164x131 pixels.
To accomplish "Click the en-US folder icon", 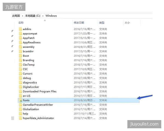I will 20,96.
